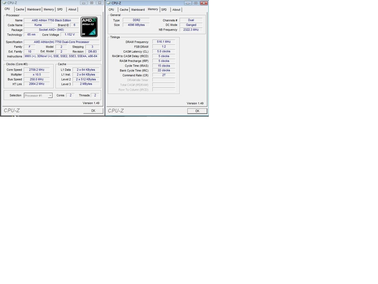Select Mainboard tab in the right CPU-Z window
This screenshot has height=284, width=378.
pos(138,10)
